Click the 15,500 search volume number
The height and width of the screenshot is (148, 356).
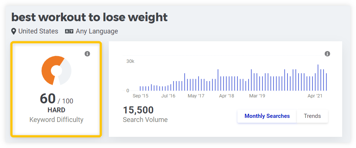tap(138, 110)
